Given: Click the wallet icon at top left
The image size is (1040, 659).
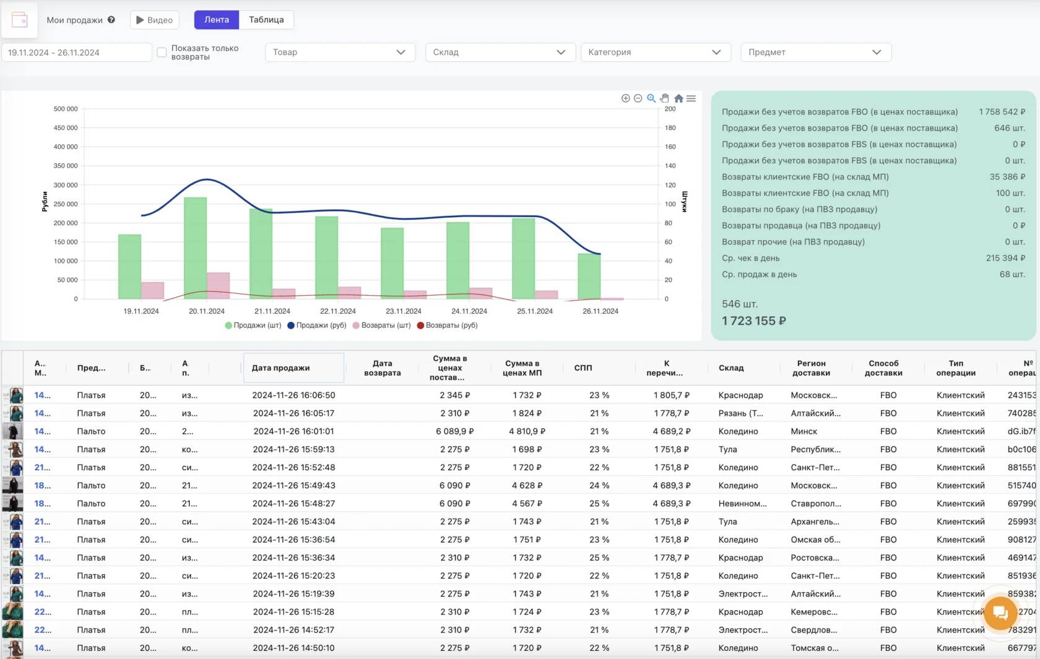Looking at the screenshot, I should 20,20.
